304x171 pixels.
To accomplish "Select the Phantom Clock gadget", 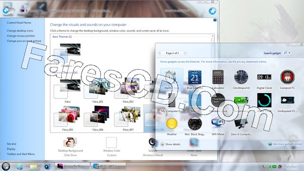I will coord(218,103).
